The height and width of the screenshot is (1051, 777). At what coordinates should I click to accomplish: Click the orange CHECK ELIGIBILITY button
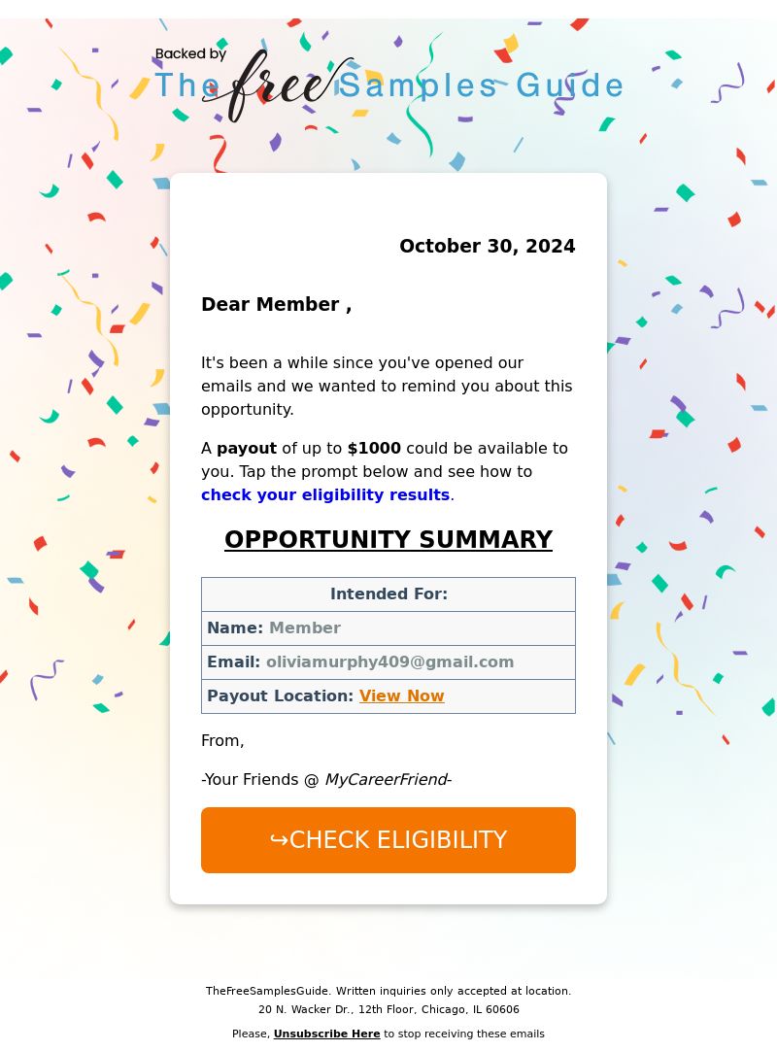(x=388, y=840)
